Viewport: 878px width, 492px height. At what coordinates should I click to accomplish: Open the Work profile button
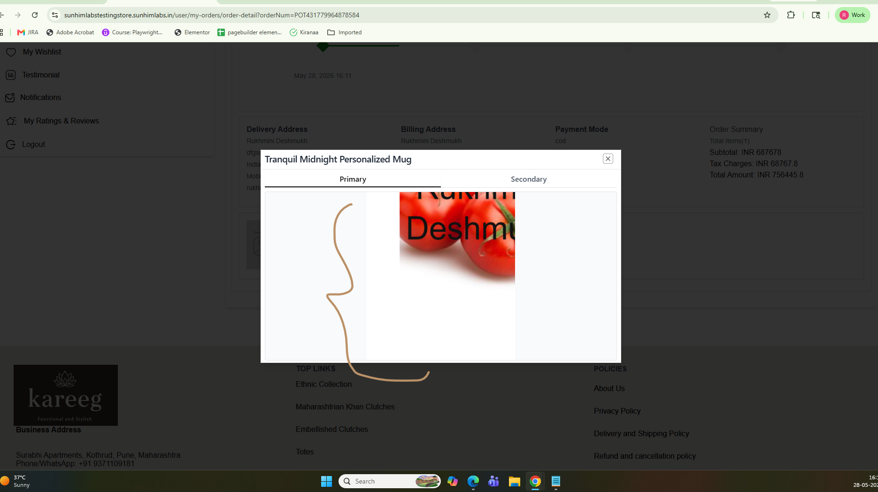853,15
